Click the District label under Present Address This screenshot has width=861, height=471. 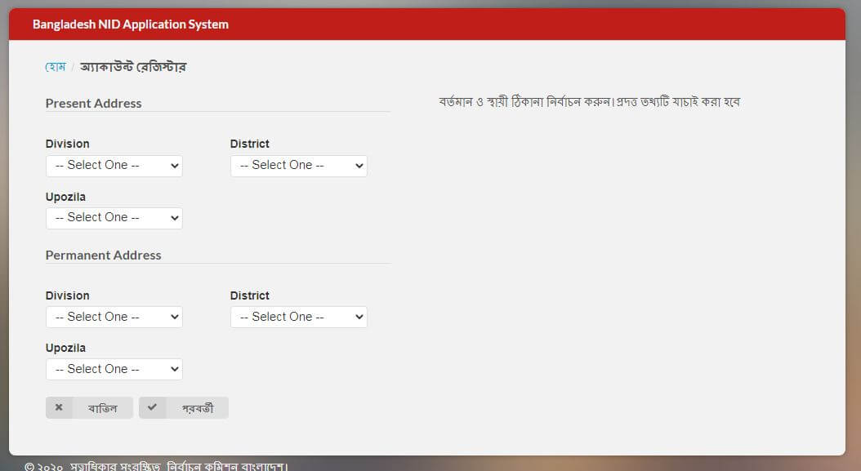pyautogui.click(x=250, y=144)
